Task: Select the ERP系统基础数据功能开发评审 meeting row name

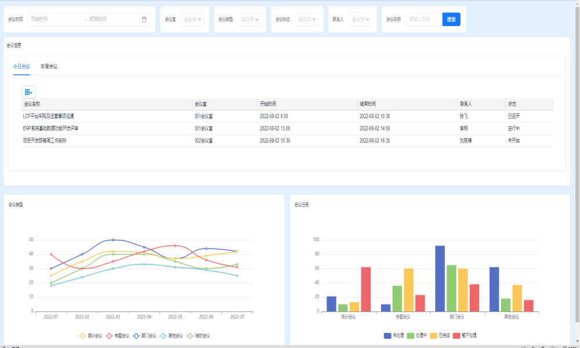Action: pos(50,128)
